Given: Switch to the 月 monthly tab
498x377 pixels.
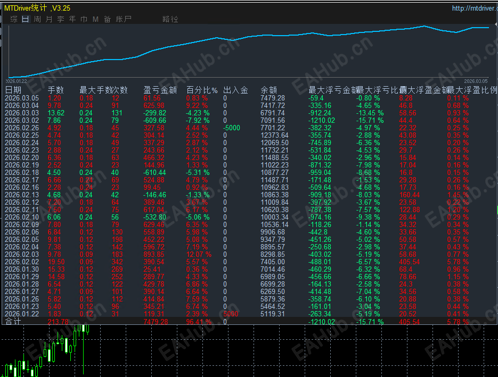Looking at the screenshot, I should point(49,19).
